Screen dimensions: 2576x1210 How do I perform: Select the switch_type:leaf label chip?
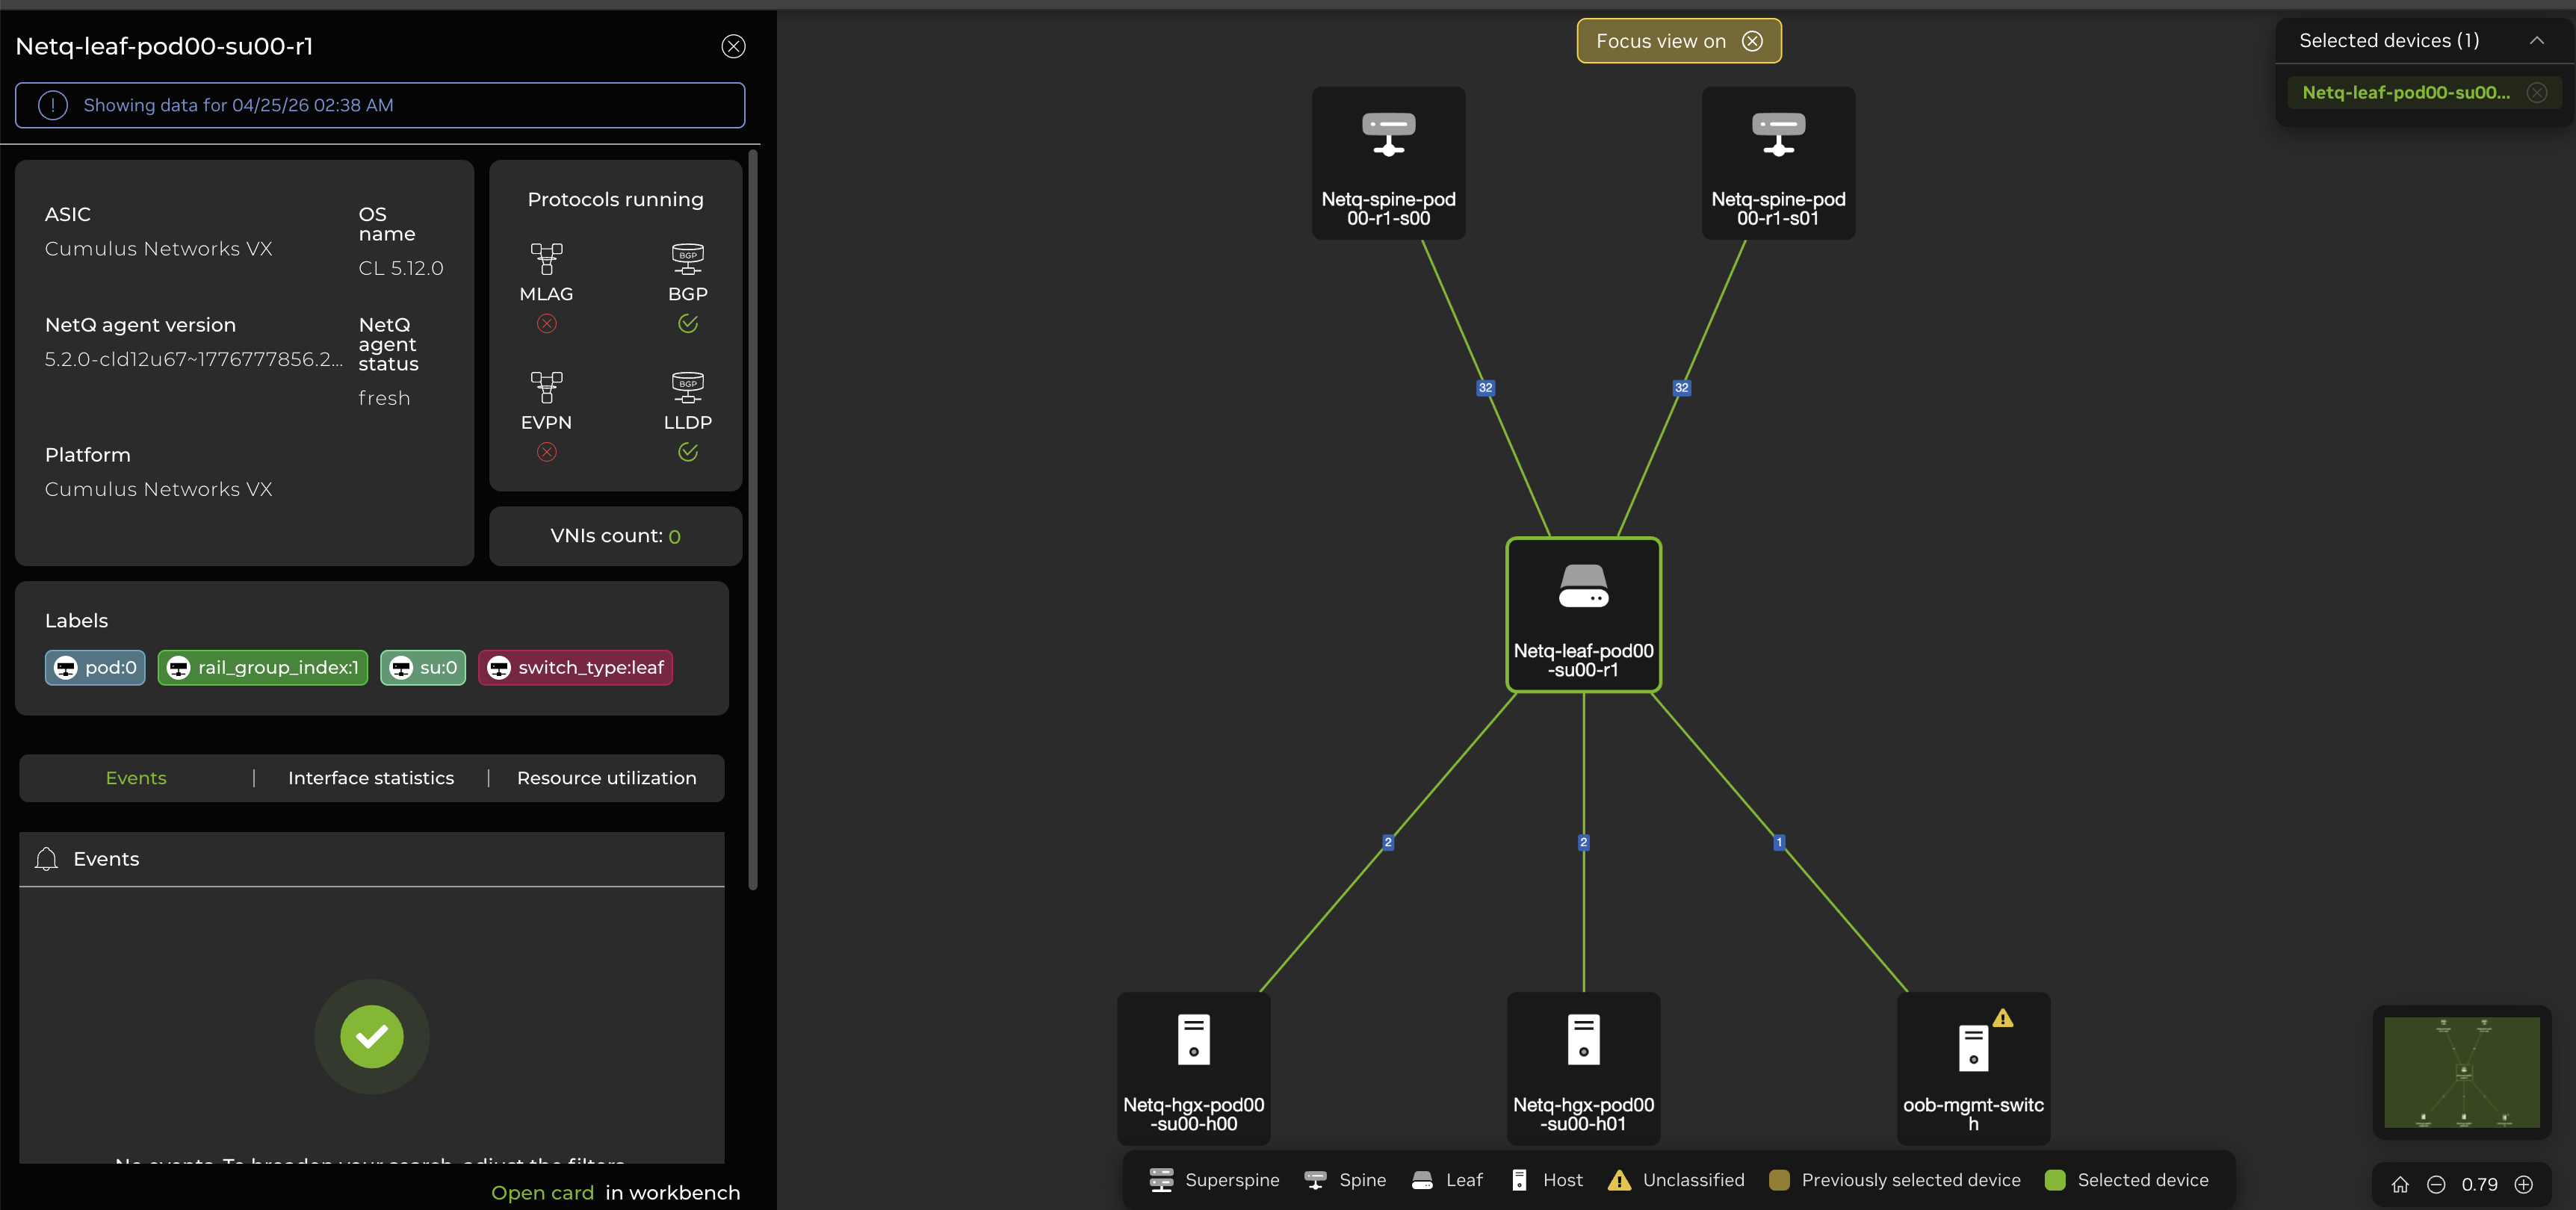tap(575, 667)
